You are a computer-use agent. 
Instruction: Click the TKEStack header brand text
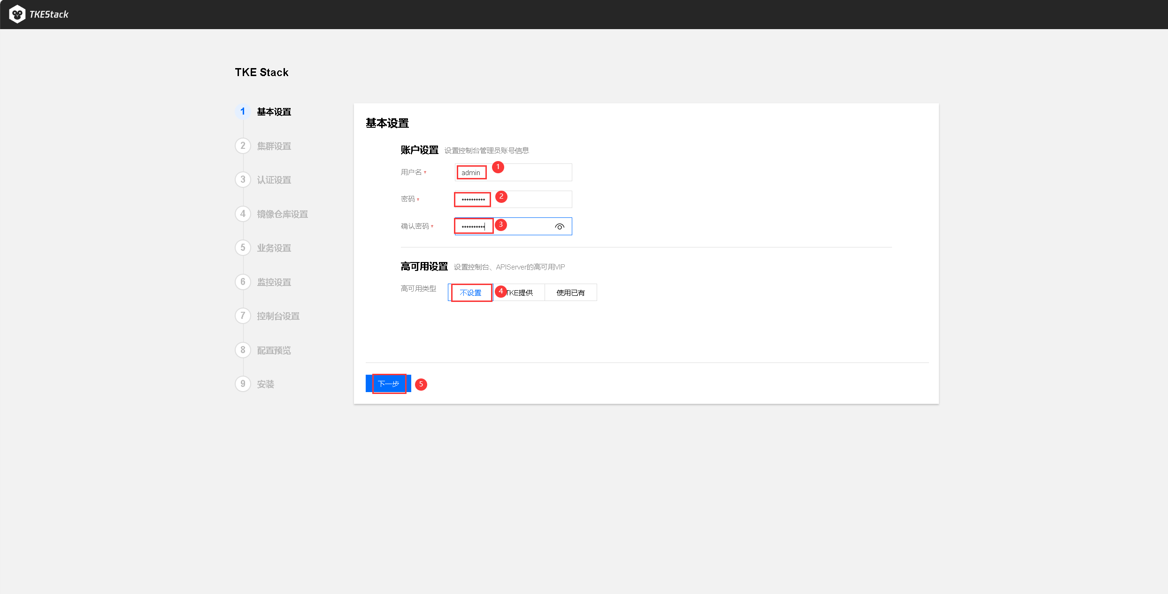[x=49, y=15]
